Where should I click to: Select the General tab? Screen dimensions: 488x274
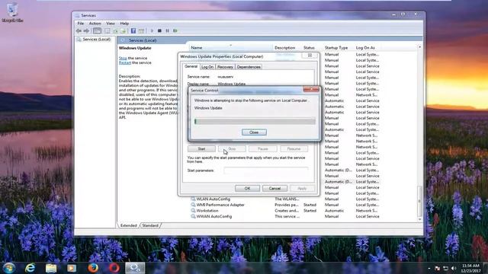pyautogui.click(x=191, y=66)
